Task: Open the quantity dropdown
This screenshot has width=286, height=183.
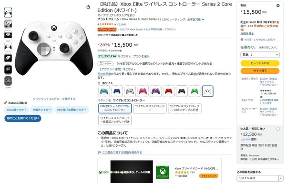Action: click(260, 55)
